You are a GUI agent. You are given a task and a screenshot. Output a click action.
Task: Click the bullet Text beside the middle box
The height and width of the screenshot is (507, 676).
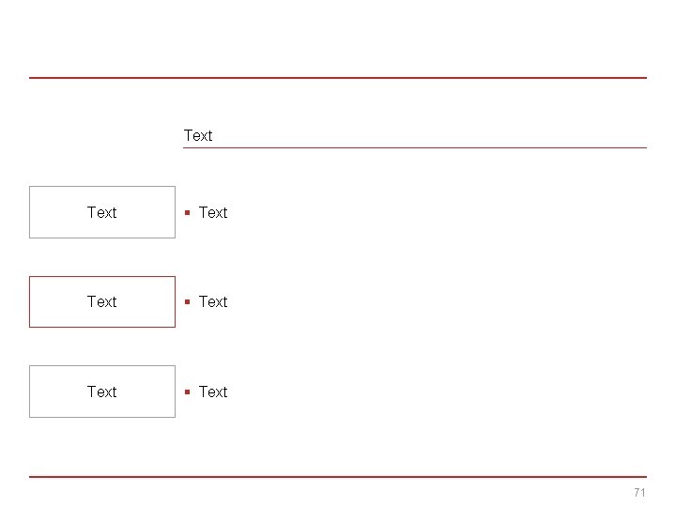click(x=213, y=301)
